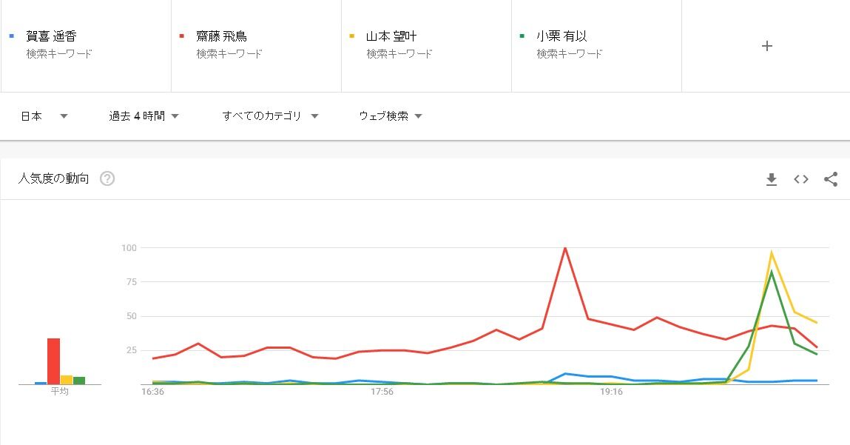Select the 賀喜 遥香 search term
Screen dimensions: 850x445
click(51, 36)
